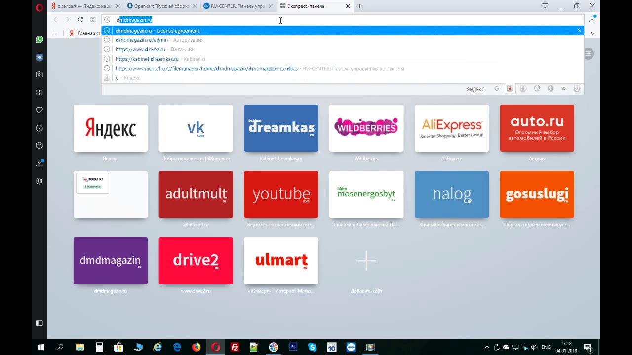
Task: Open the tutu.ru speed dial tile
Action: pyautogui.click(x=111, y=194)
